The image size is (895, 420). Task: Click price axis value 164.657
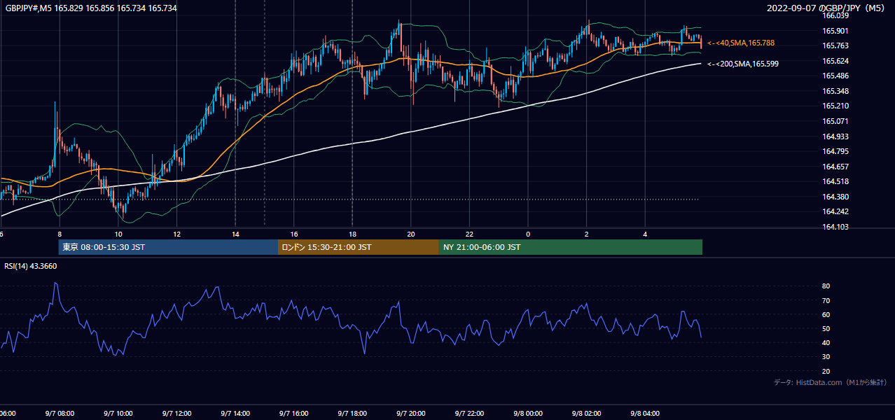835,167
